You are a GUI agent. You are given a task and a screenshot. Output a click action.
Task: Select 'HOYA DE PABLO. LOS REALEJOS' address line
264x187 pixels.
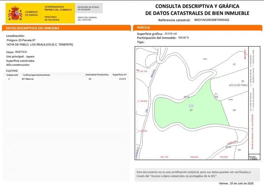tap(40, 45)
